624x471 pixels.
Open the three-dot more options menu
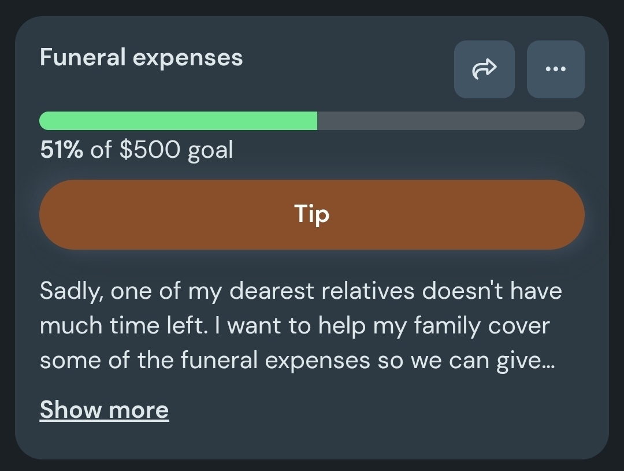point(555,69)
